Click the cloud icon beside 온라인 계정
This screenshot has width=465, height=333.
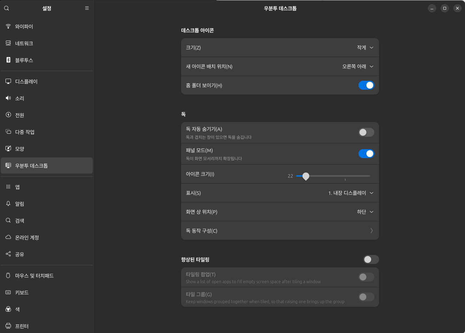tap(8, 237)
